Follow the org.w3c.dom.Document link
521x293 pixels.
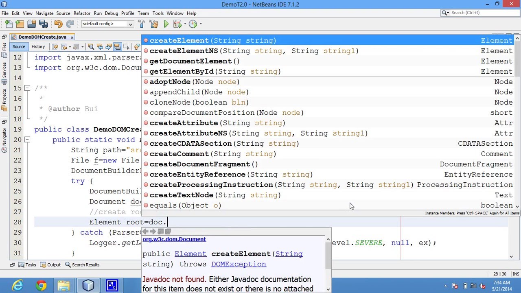coord(174,239)
